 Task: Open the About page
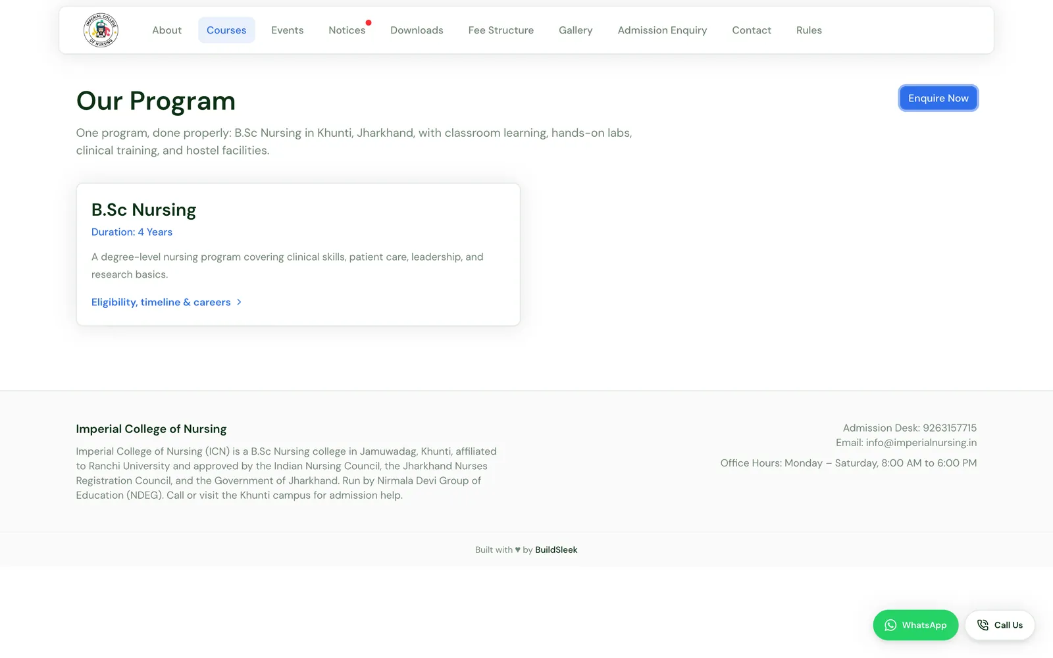point(167,30)
